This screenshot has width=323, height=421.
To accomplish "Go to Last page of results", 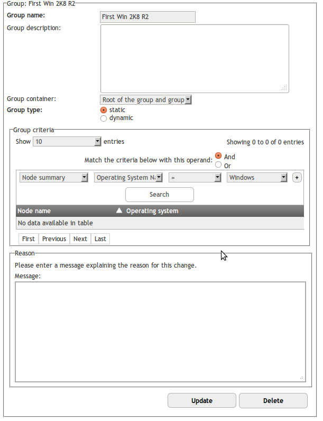I will coord(100,239).
